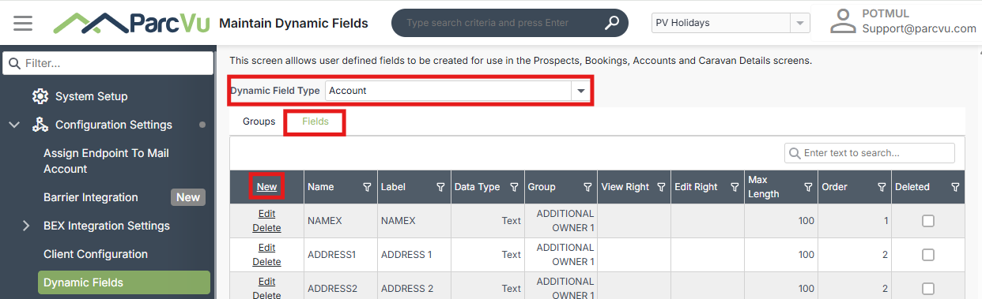
Task: Switch to the Fields tab
Action: [315, 121]
